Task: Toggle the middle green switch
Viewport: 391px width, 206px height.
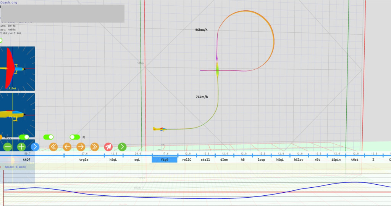Action: [x=48, y=137]
